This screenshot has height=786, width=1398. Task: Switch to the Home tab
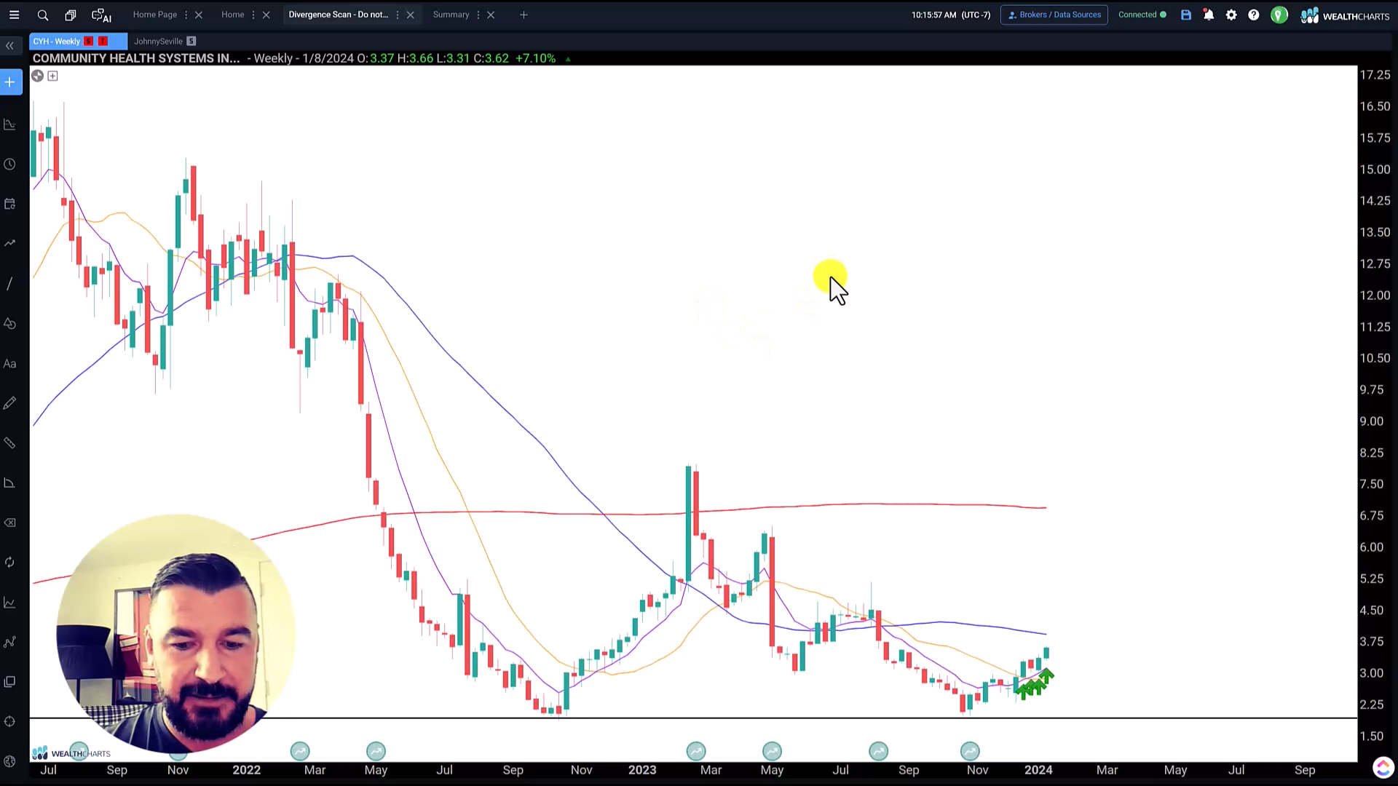233,15
